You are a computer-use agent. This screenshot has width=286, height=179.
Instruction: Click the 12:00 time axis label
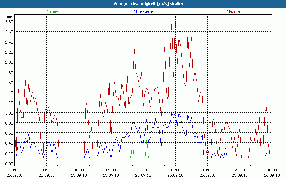[x=143, y=170]
